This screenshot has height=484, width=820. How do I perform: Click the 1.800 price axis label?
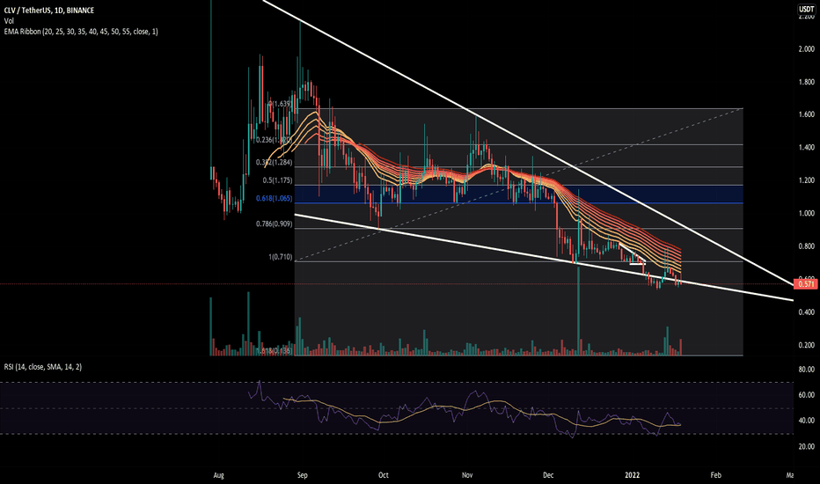click(807, 82)
